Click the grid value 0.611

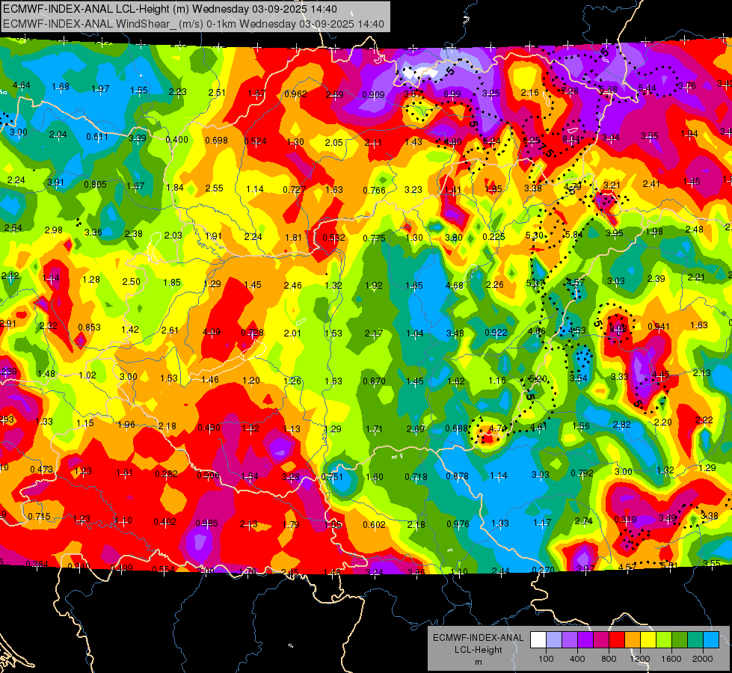97,137
